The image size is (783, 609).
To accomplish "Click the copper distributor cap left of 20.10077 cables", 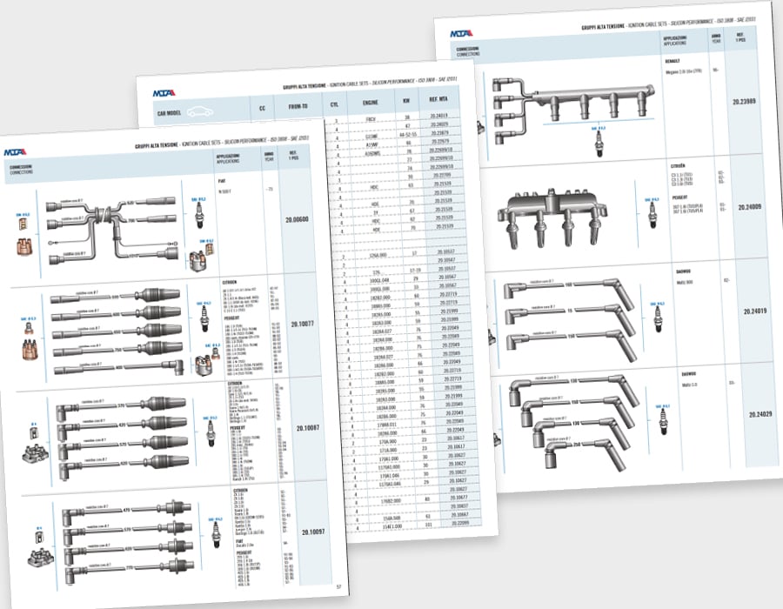I will pos(30,349).
